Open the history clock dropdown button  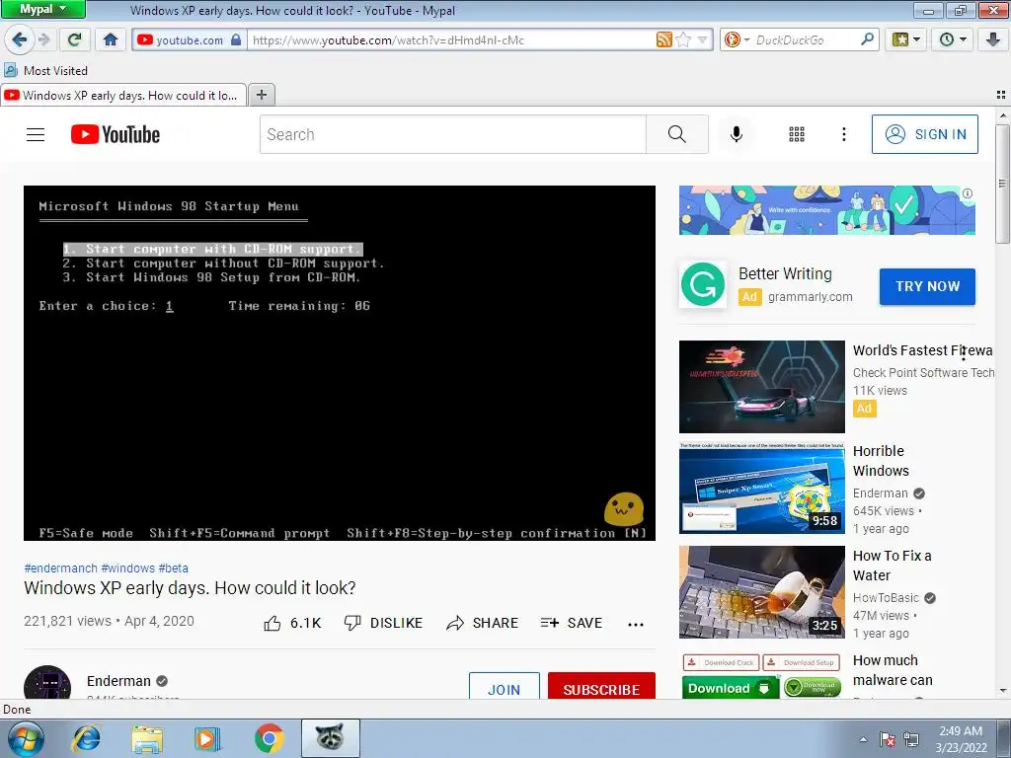[953, 39]
